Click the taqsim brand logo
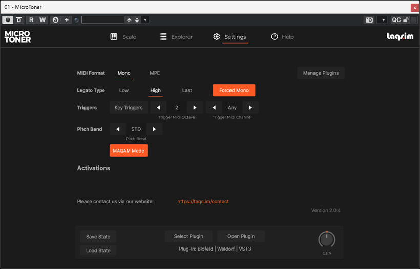 pyautogui.click(x=400, y=36)
